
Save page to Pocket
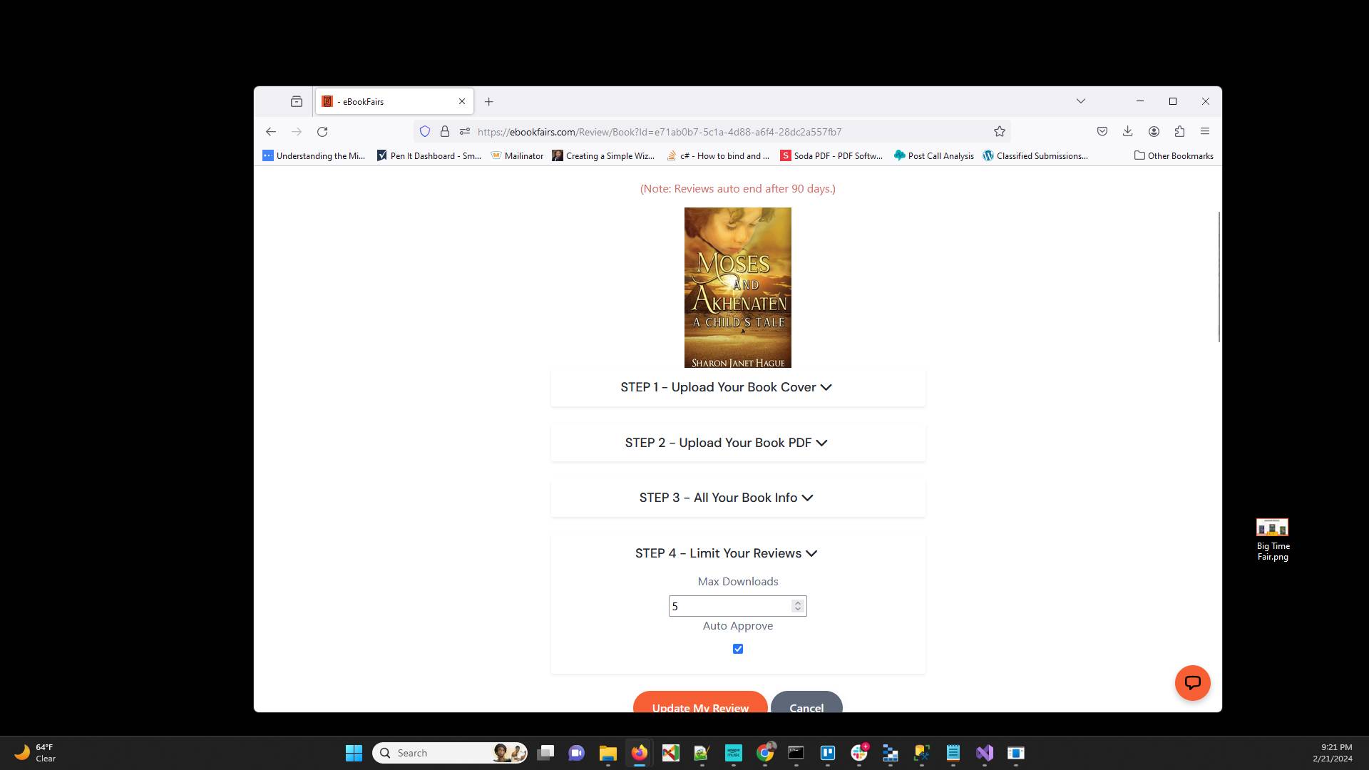coord(1102,131)
